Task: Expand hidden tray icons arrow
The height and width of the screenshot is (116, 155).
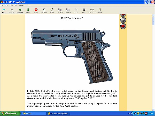Action: pos(133,113)
